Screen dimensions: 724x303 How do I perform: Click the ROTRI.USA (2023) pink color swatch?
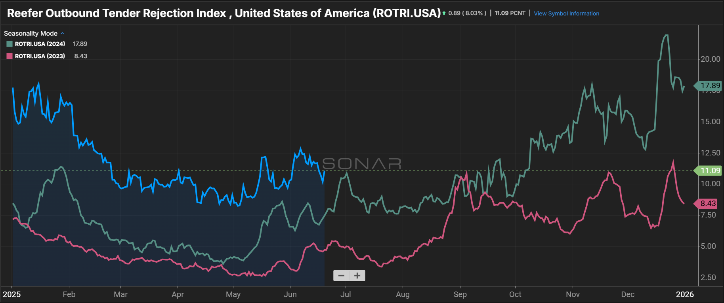pyautogui.click(x=10, y=56)
